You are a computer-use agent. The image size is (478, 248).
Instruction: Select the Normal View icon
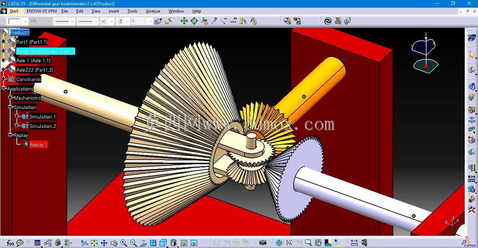pyautogui.click(x=143, y=243)
